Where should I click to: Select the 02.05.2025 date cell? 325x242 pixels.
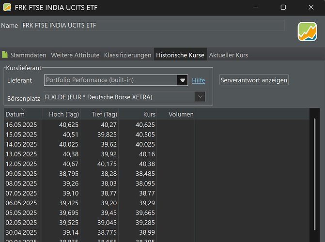coord(21,223)
